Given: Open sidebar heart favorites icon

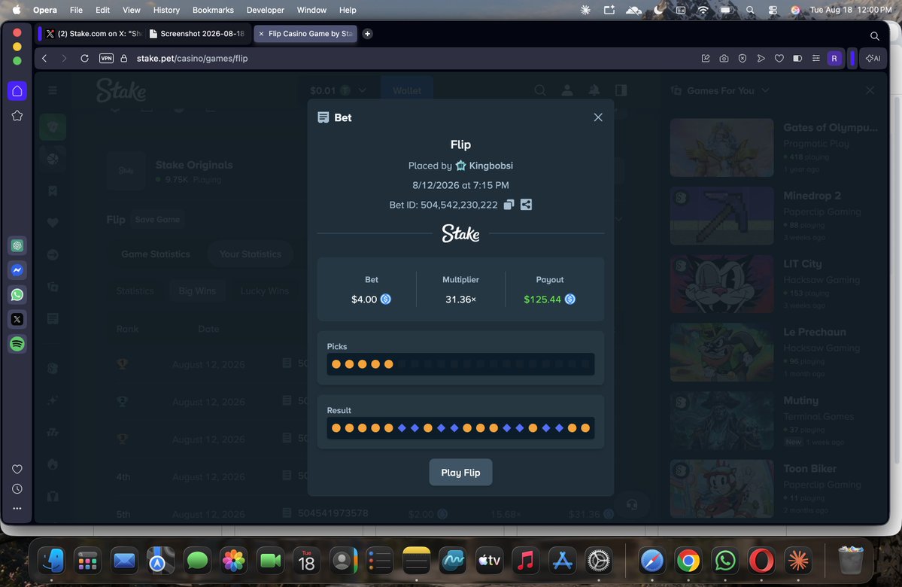Looking at the screenshot, I should 17,469.
